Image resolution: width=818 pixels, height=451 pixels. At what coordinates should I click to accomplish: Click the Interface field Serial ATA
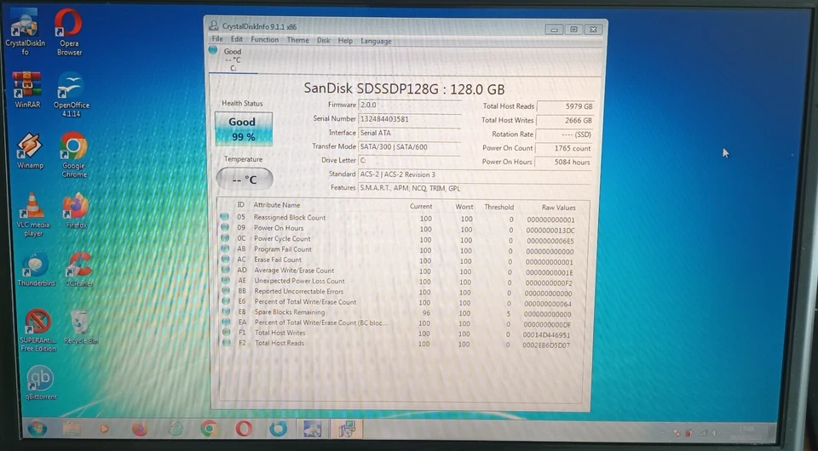pyautogui.click(x=410, y=134)
